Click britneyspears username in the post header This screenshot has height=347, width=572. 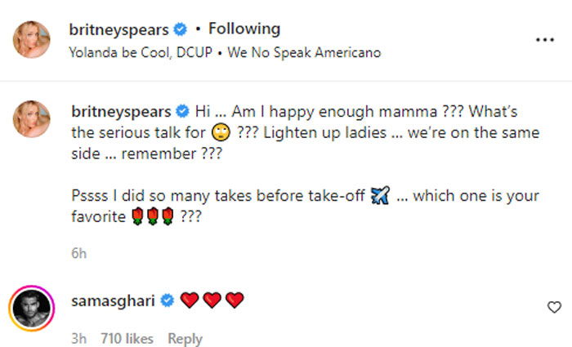tap(120, 30)
